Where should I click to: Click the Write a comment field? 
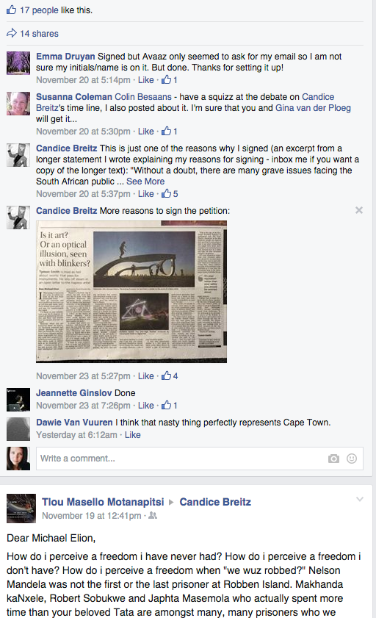(x=200, y=459)
